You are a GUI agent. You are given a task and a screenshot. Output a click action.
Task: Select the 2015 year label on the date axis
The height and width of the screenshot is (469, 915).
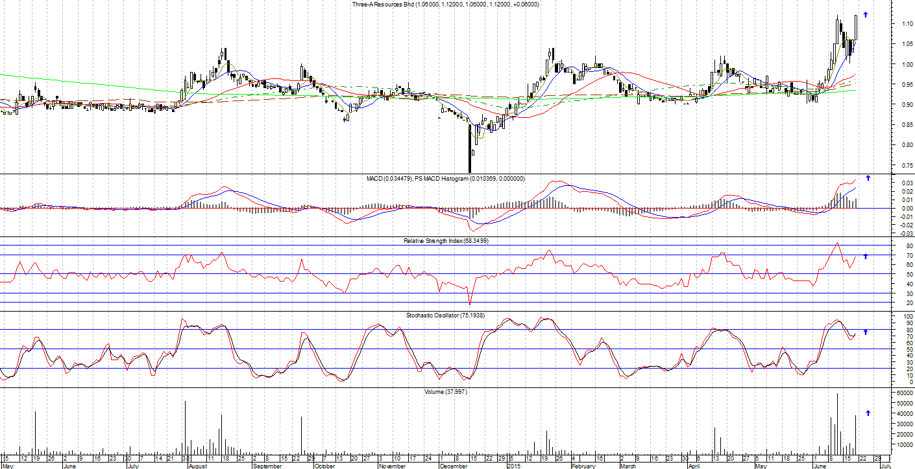pos(514,465)
